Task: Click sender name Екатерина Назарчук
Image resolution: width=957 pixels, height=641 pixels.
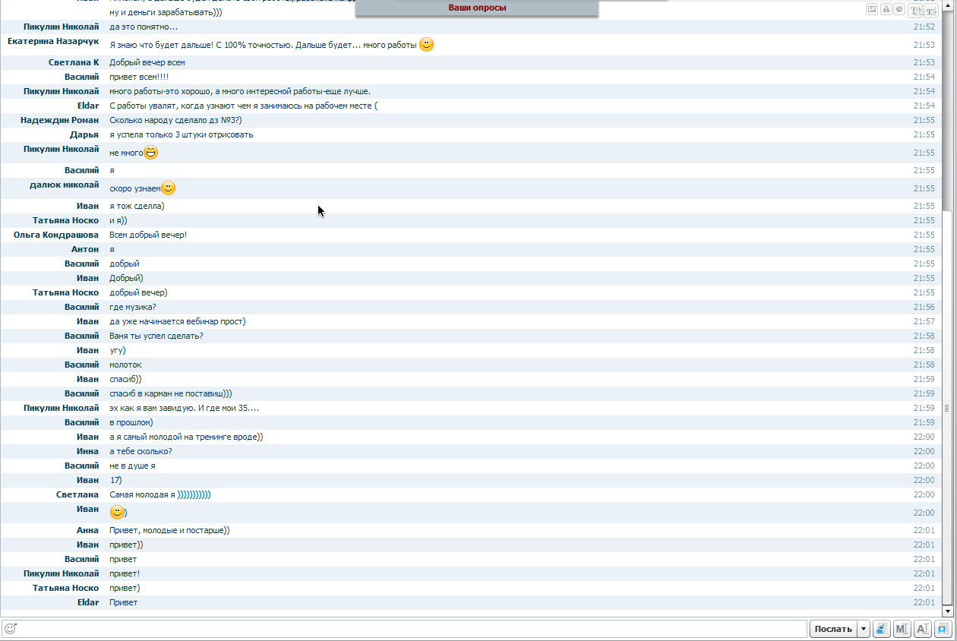Action: [x=53, y=41]
